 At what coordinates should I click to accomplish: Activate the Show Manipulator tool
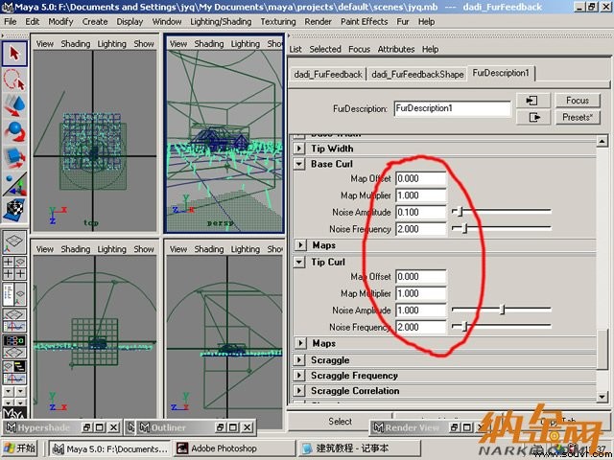click(14, 184)
